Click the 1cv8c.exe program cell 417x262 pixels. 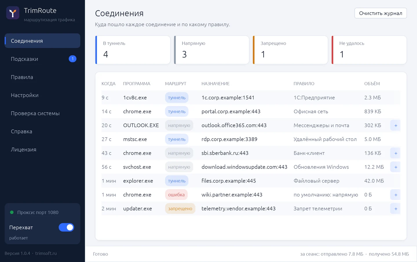point(135,98)
